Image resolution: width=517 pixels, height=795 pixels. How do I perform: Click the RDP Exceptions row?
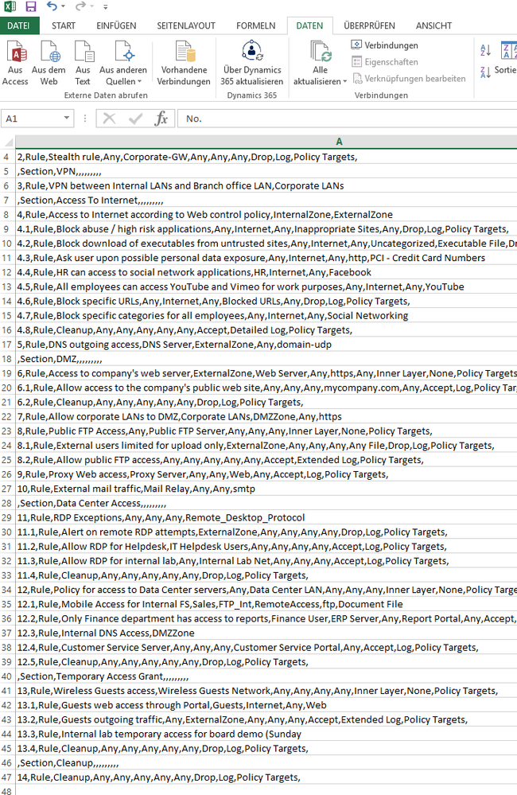(x=266, y=517)
